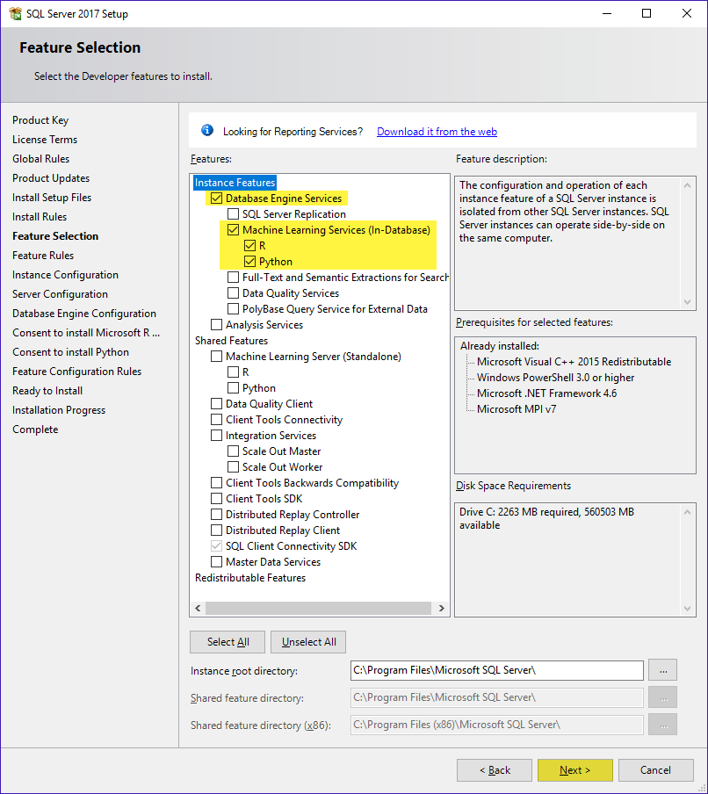Click Disk Space Requirements scroll up arrow
708x794 pixels.
tap(687, 512)
